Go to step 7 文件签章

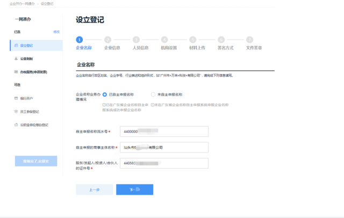249,40
